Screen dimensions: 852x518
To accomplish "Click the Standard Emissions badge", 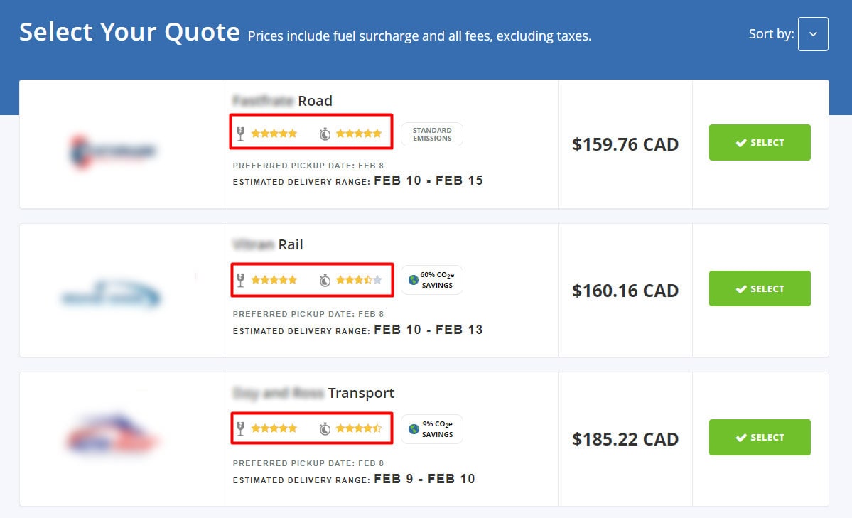I will coord(431,134).
